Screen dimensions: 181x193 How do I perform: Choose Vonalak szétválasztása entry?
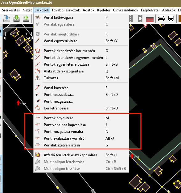81,145
